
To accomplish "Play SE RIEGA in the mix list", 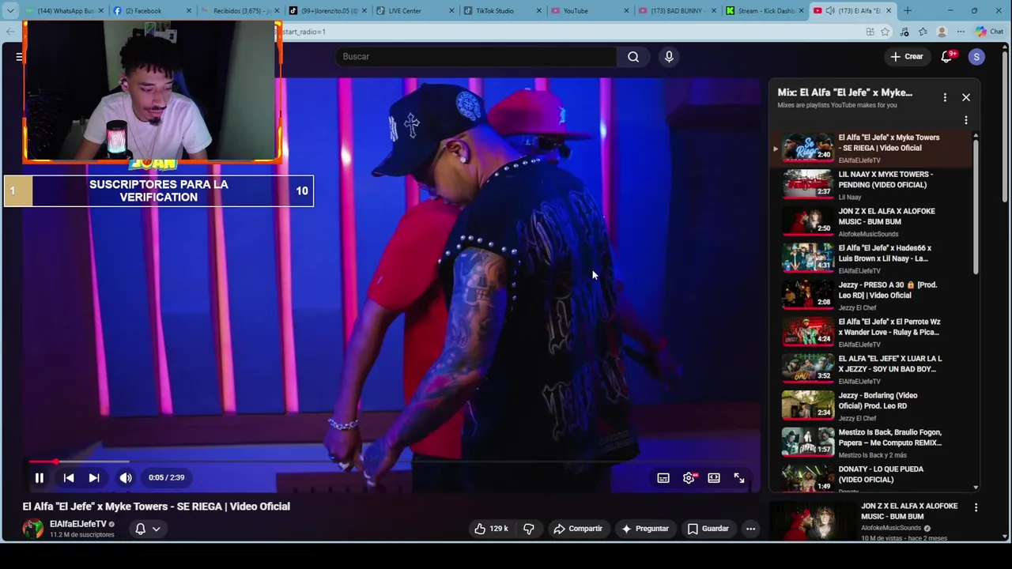I will (870, 148).
